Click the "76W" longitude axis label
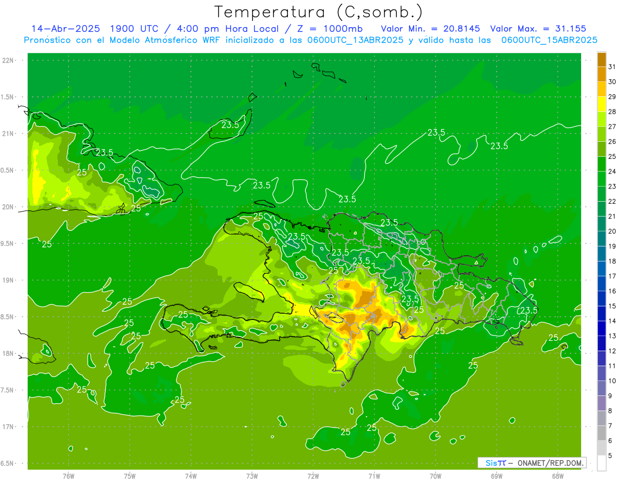The image size is (626, 483). 68,476
